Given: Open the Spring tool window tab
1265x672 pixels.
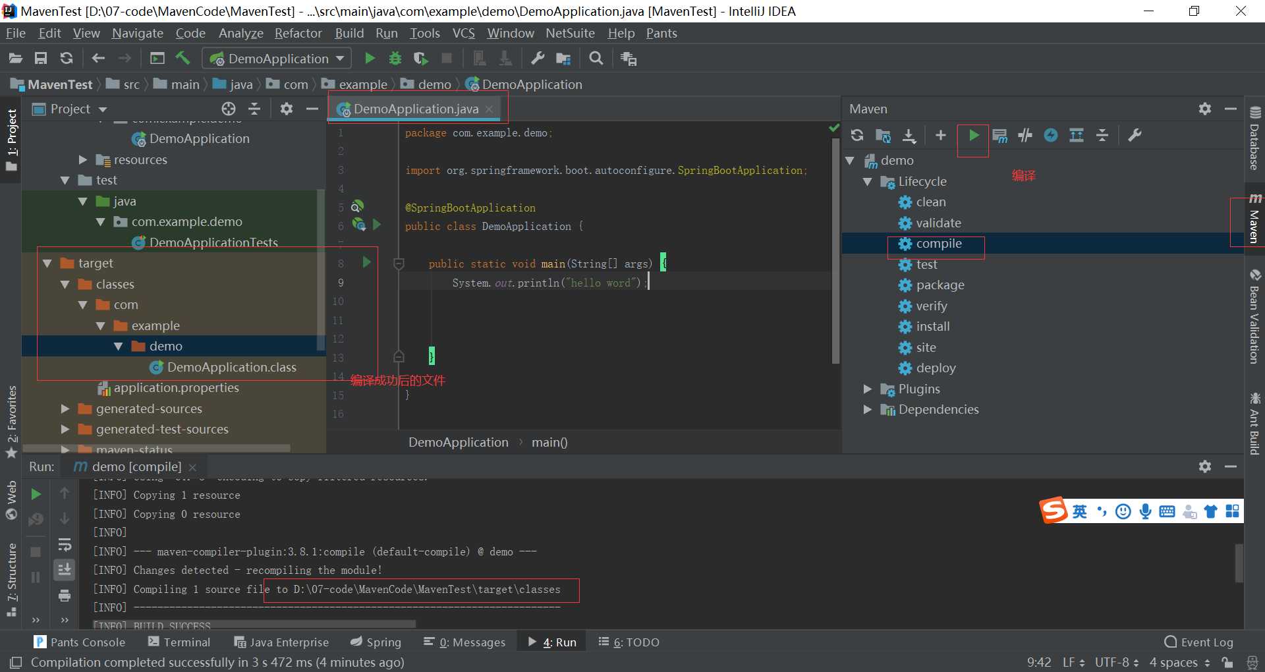Looking at the screenshot, I should 376,642.
